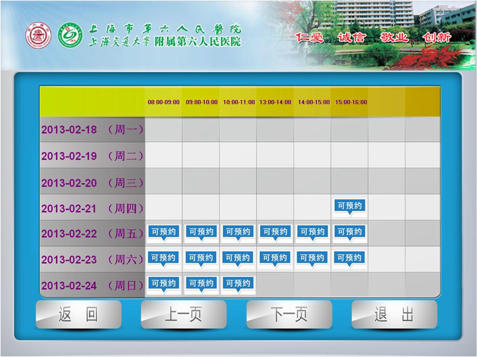Click the green circular hospital logo
This screenshot has width=477, height=357.
pyautogui.click(x=71, y=36)
